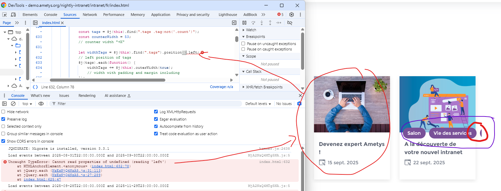Image resolution: width=501 pixels, height=191 pixels.
Task: Create a live expression with the eye icon
Action: 41,104
